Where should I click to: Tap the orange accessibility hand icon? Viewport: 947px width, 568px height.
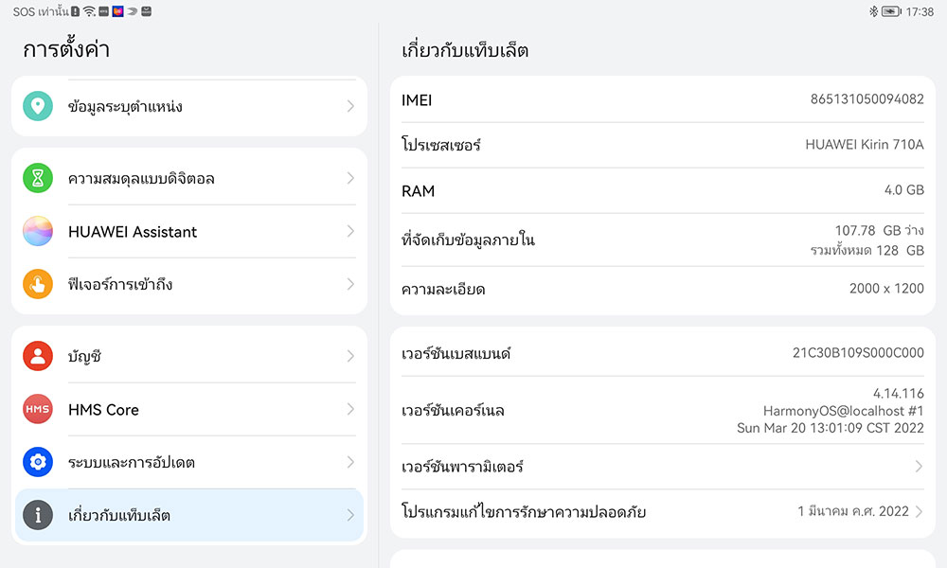pos(38,284)
